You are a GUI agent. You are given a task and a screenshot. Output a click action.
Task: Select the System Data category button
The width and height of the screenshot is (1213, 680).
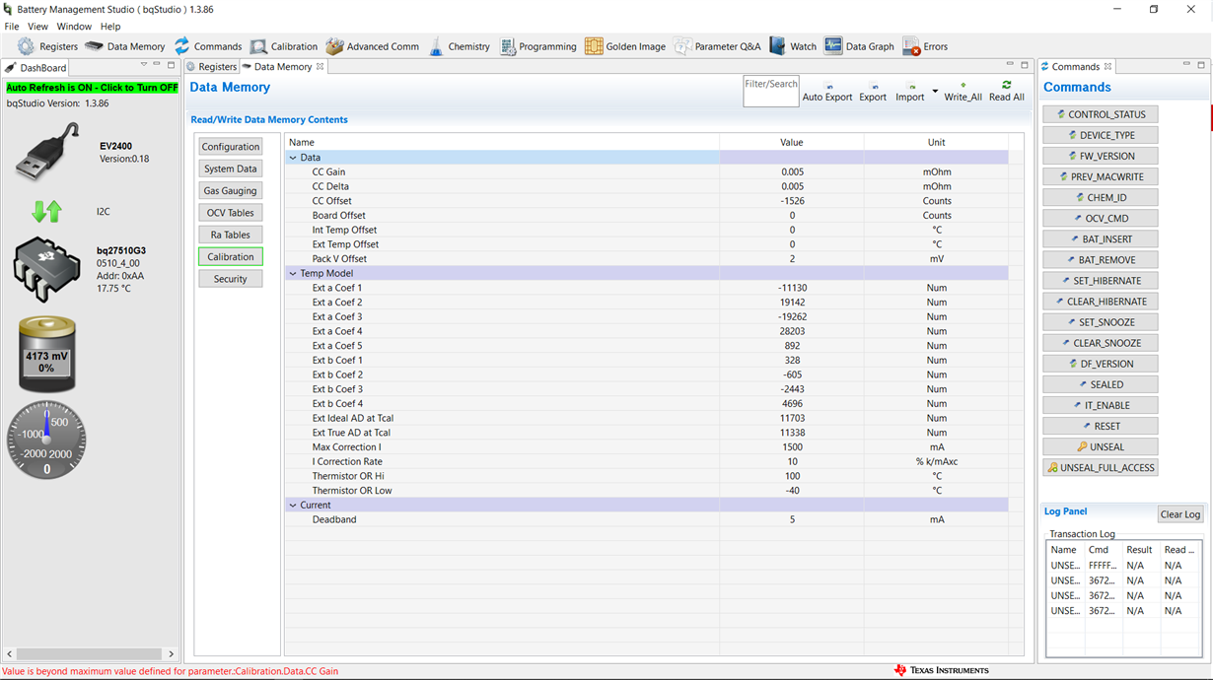(231, 169)
